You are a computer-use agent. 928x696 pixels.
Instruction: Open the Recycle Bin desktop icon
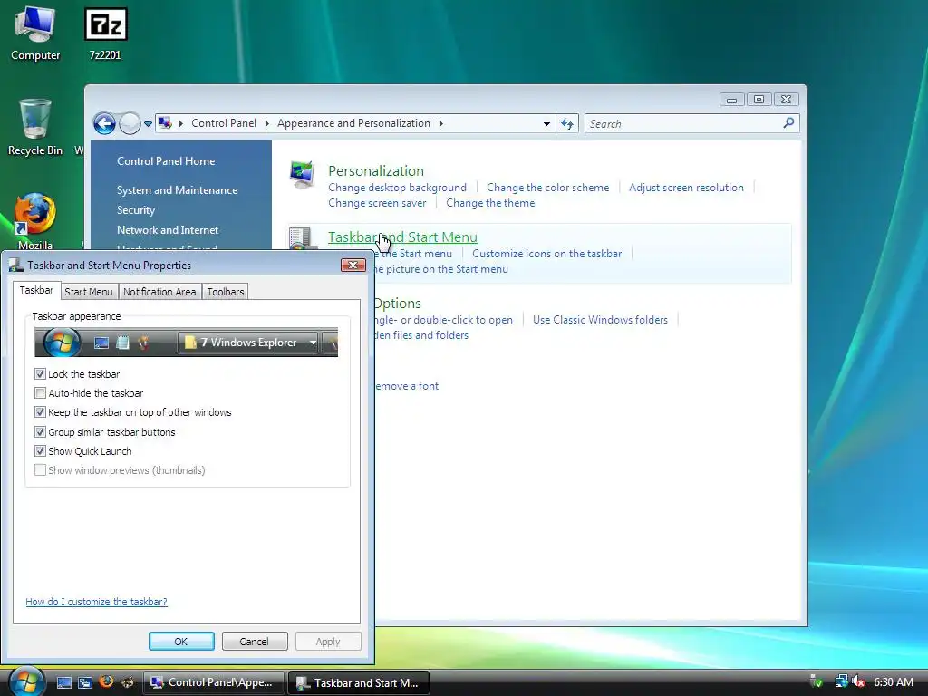click(35, 127)
